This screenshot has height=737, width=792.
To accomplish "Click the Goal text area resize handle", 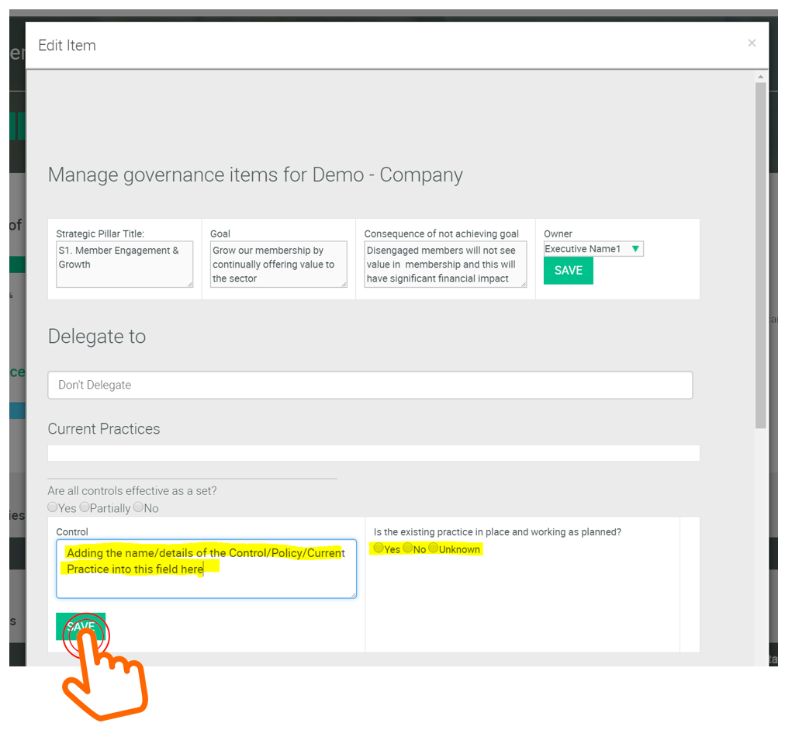I will pos(344,284).
